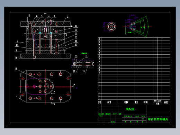Select callout label 11 beside the section view

click(x=76, y=34)
